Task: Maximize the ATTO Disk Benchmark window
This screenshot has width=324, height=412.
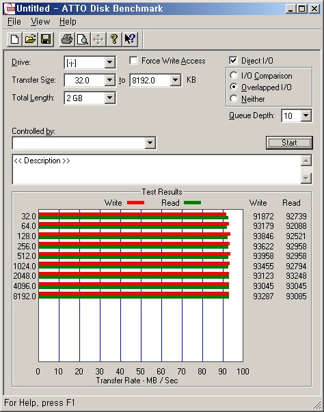Action: [302, 9]
